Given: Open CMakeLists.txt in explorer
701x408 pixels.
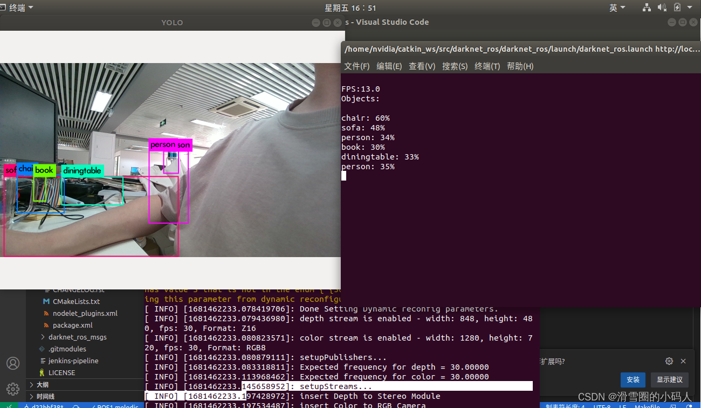Looking at the screenshot, I should click(x=76, y=301).
